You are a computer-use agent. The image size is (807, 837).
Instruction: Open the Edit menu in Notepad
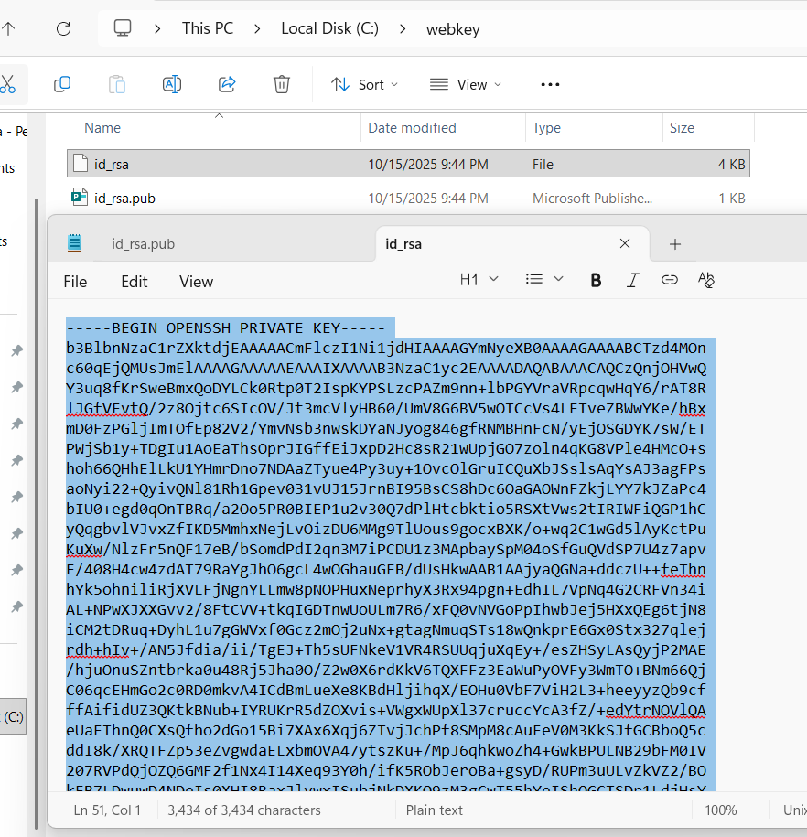click(x=134, y=282)
